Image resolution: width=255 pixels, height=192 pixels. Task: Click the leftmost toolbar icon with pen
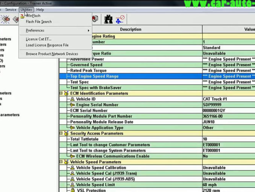[x=6, y=19]
